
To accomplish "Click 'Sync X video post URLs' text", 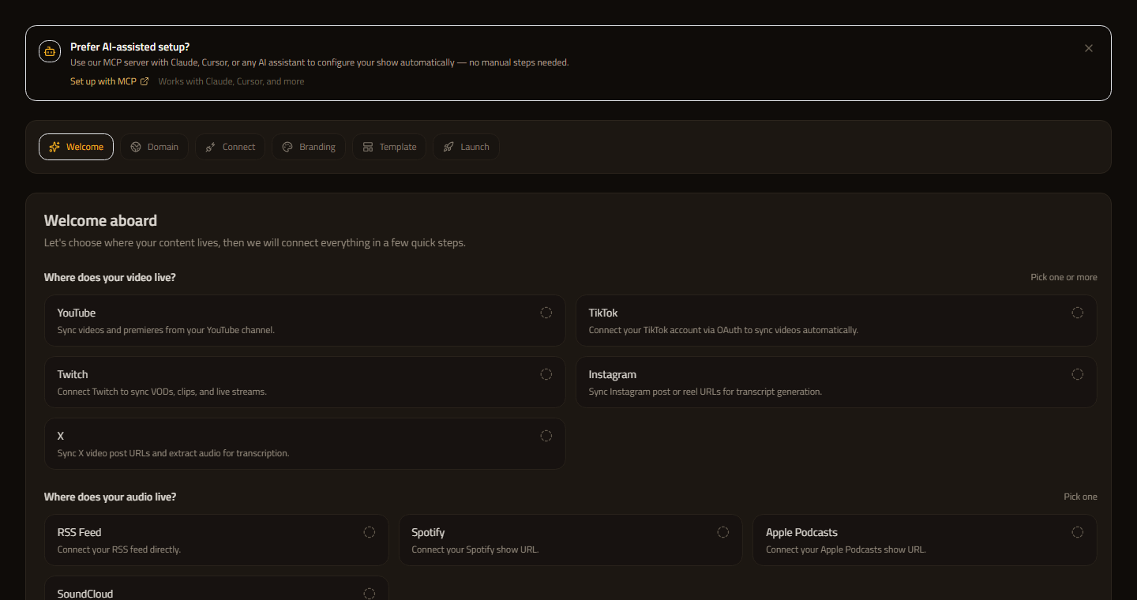I will click(x=174, y=453).
